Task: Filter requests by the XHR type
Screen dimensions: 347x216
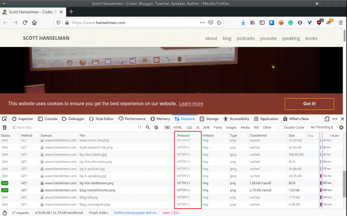Action: click(x=206, y=127)
